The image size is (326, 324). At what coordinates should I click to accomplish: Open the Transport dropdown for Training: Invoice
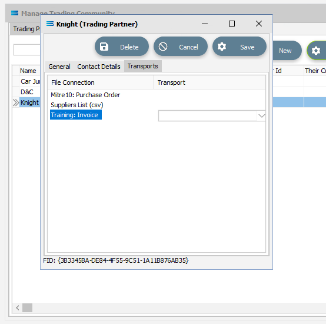tap(261, 115)
